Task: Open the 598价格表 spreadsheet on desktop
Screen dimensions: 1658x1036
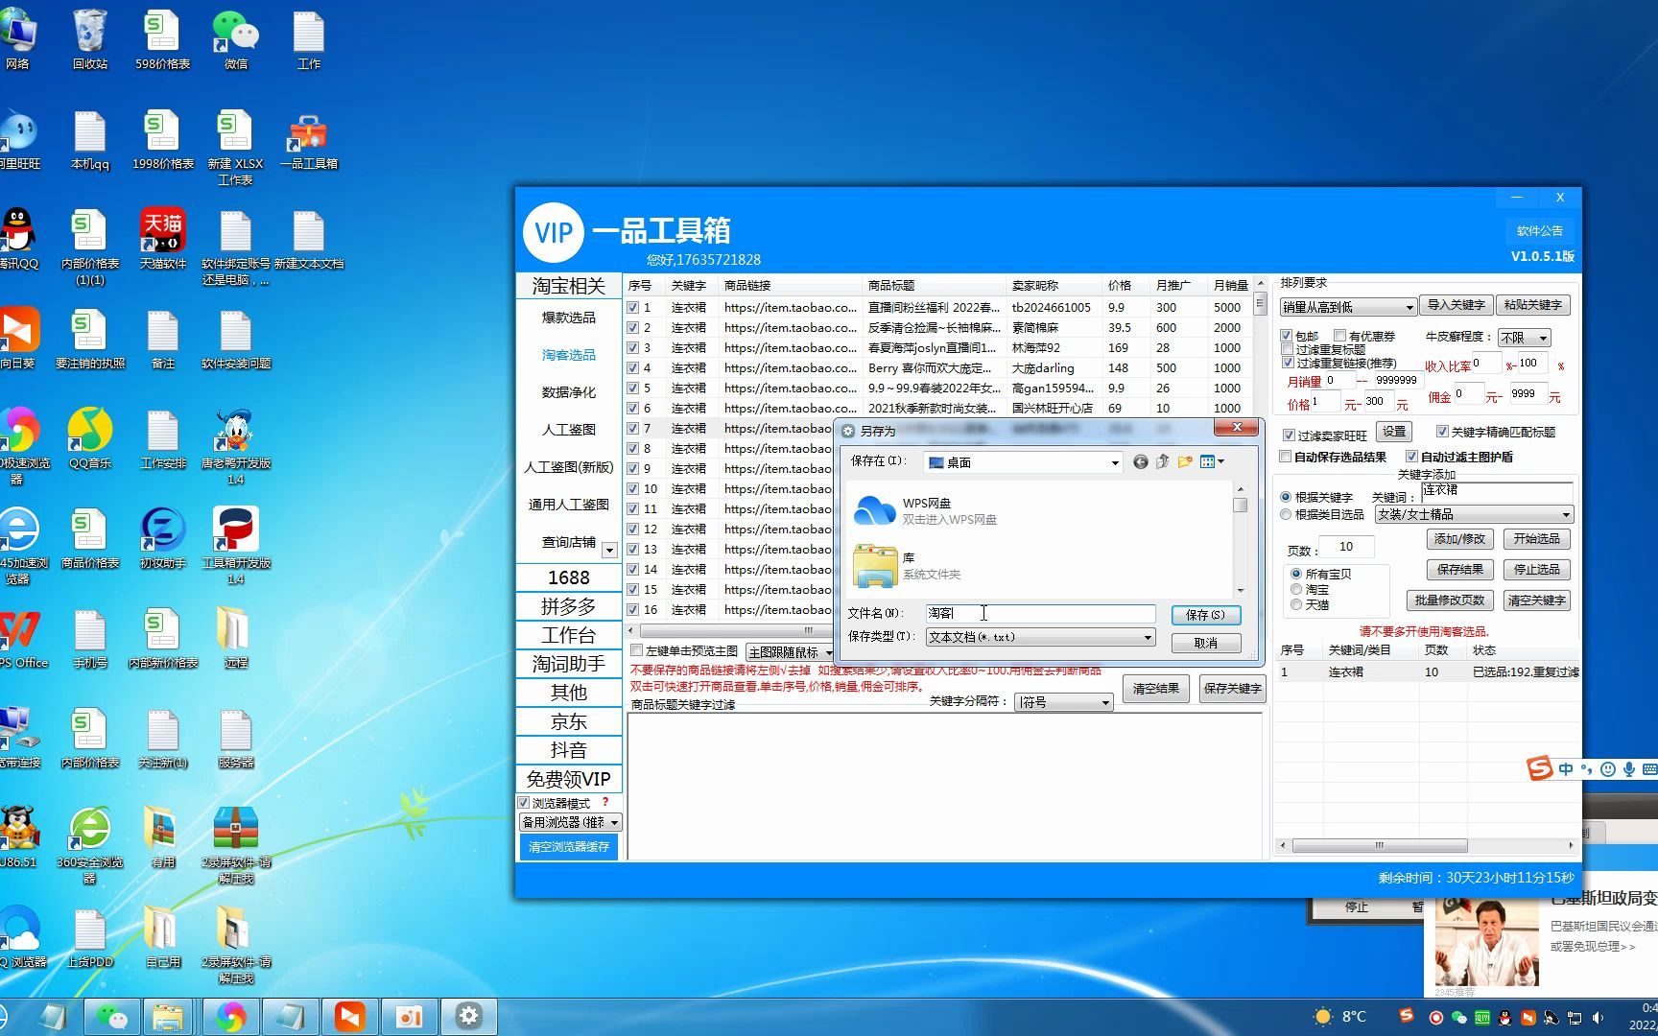Action: pos(162,40)
